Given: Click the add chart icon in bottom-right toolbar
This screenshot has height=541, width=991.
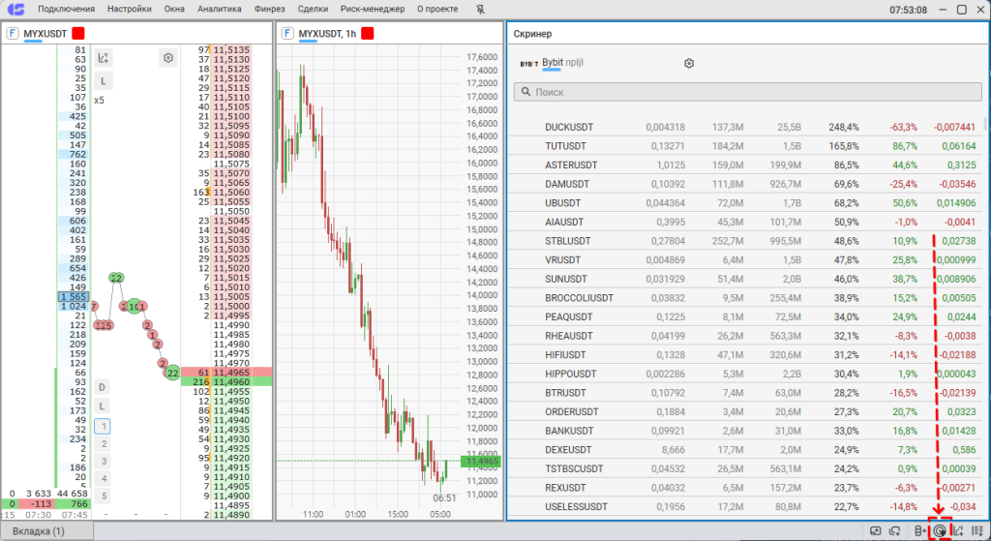Looking at the screenshot, I should click(959, 530).
